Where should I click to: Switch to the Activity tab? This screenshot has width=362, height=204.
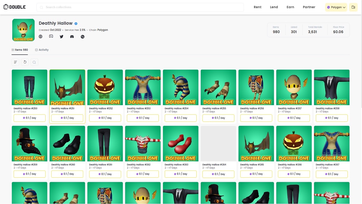coord(42,50)
